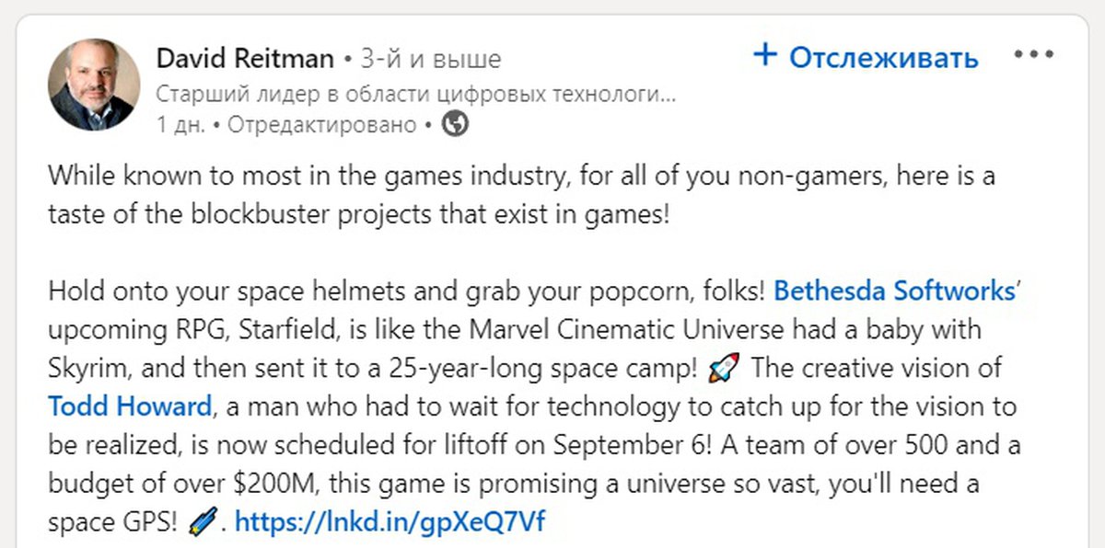
Task: Open the three-dots post options menu
Action: [x=1032, y=55]
